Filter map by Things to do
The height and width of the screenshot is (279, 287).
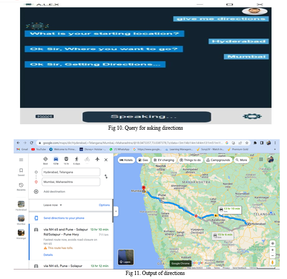pyautogui.click(x=190, y=160)
